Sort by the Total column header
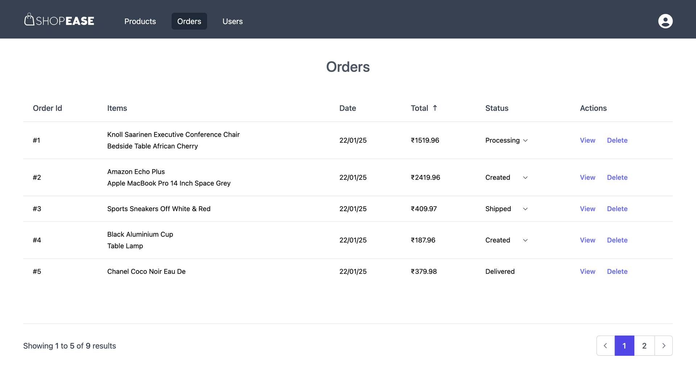The height and width of the screenshot is (375, 696). [419, 108]
